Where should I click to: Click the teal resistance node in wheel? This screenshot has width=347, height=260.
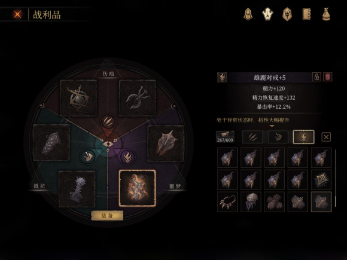[88, 157]
